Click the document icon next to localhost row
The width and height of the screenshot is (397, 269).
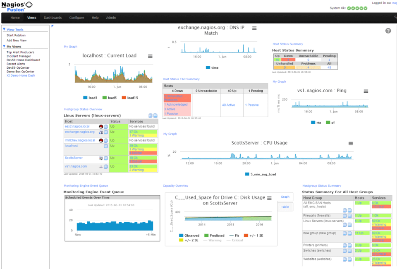[105, 145]
